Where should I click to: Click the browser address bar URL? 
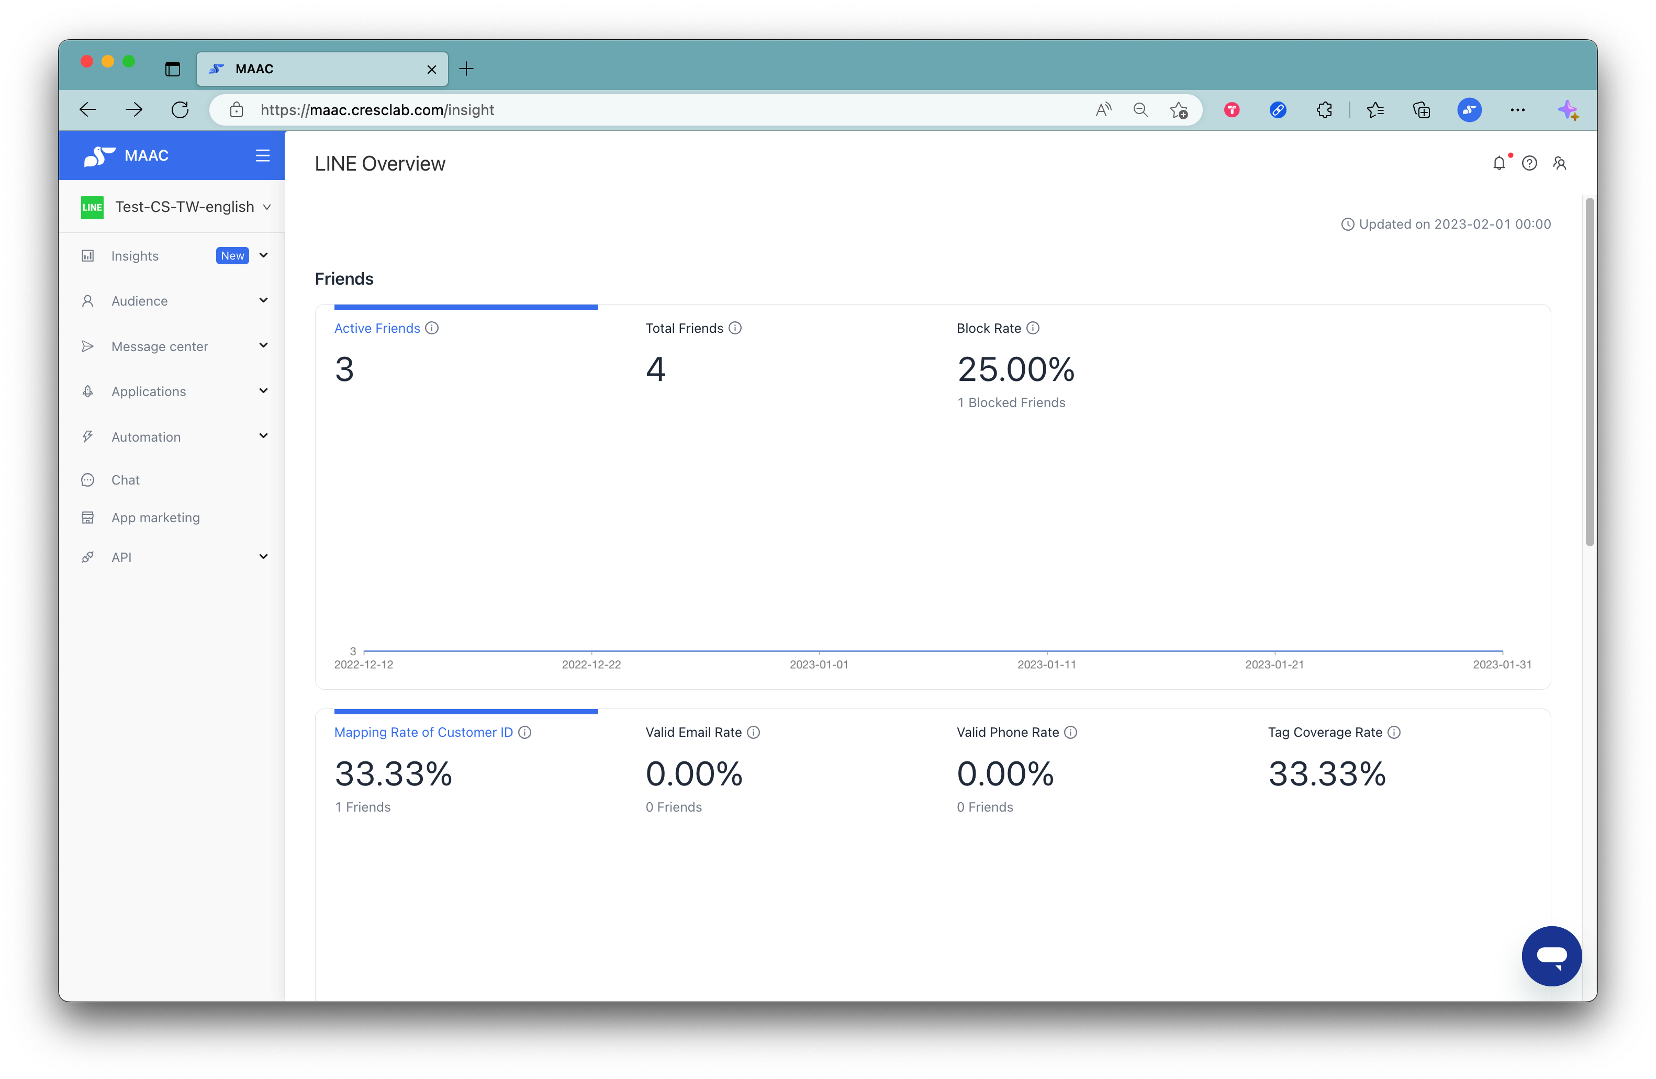pyautogui.click(x=376, y=110)
